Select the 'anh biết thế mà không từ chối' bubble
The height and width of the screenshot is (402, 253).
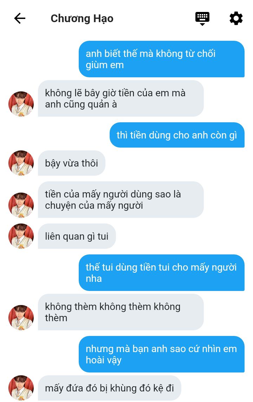(x=162, y=59)
